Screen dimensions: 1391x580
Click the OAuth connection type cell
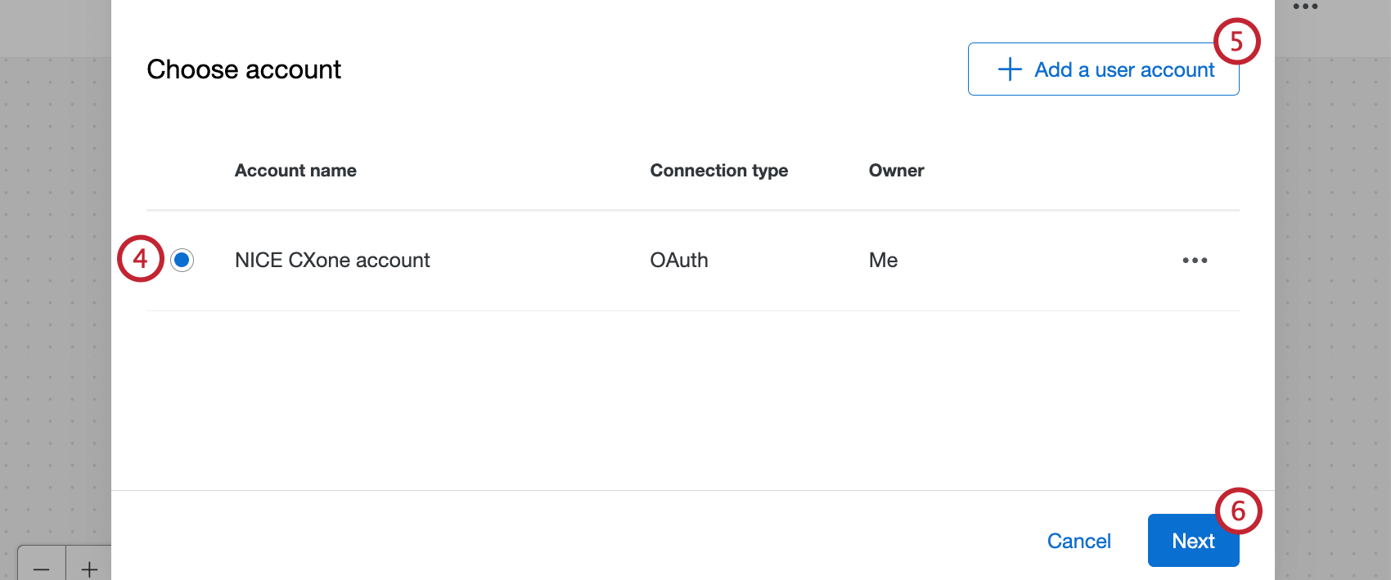(679, 261)
